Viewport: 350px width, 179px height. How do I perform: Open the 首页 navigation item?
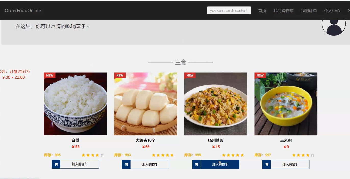pyautogui.click(x=262, y=11)
